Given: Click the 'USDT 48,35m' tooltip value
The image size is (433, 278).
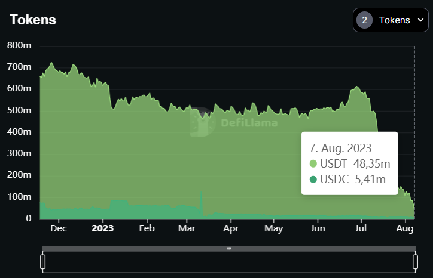Looking at the screenshot, I should pyautogui.click(x=355, y=163).
